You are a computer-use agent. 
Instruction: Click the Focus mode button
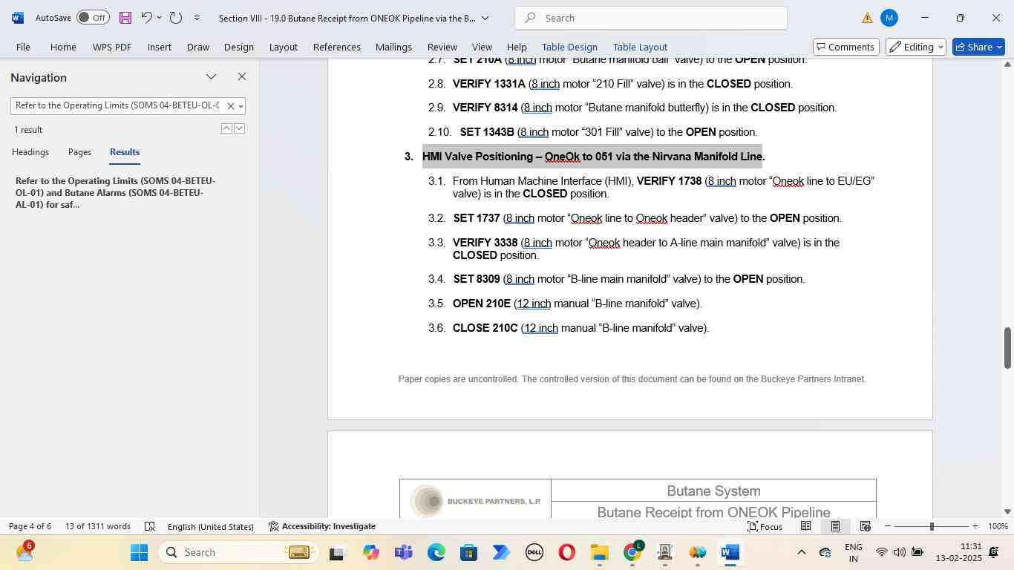tap(765, 526)
